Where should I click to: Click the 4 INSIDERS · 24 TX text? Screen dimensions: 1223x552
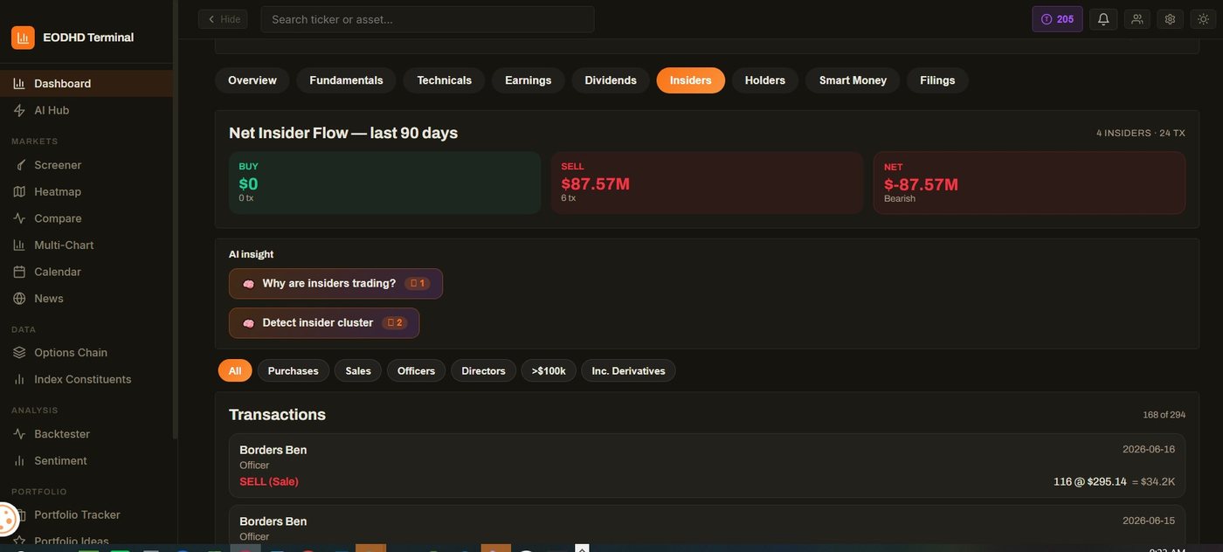click(1141, 134)
